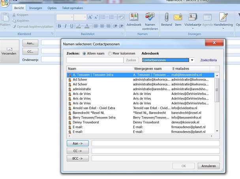Select the Alleen naam radio button
The height and width of the screenshot is (179, 240).
84,53
